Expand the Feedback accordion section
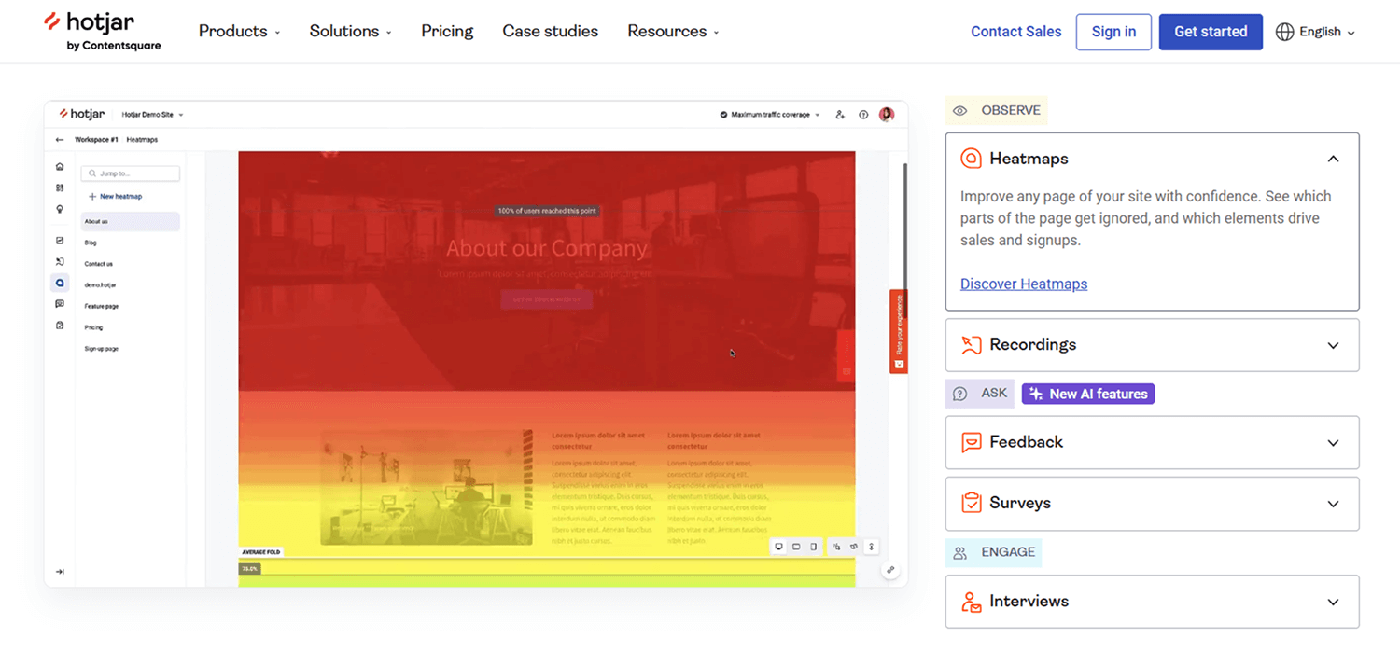The image size is (1400, 652). pyautogui.click(x=1152, y=442)
